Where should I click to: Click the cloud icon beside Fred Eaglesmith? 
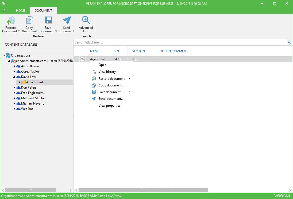18,93
